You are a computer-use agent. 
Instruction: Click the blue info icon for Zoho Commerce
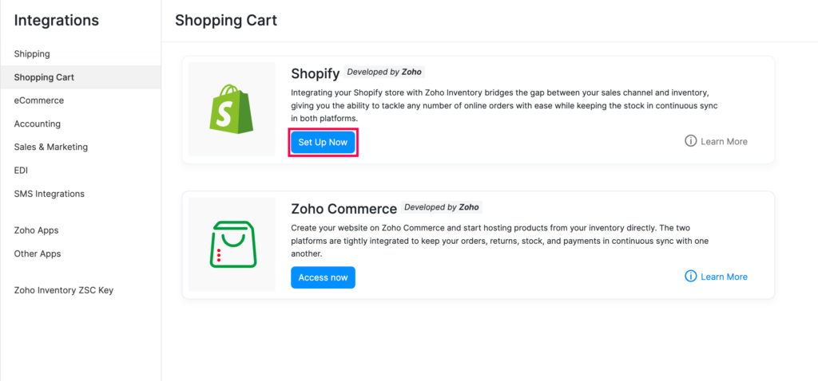point(691,277)
